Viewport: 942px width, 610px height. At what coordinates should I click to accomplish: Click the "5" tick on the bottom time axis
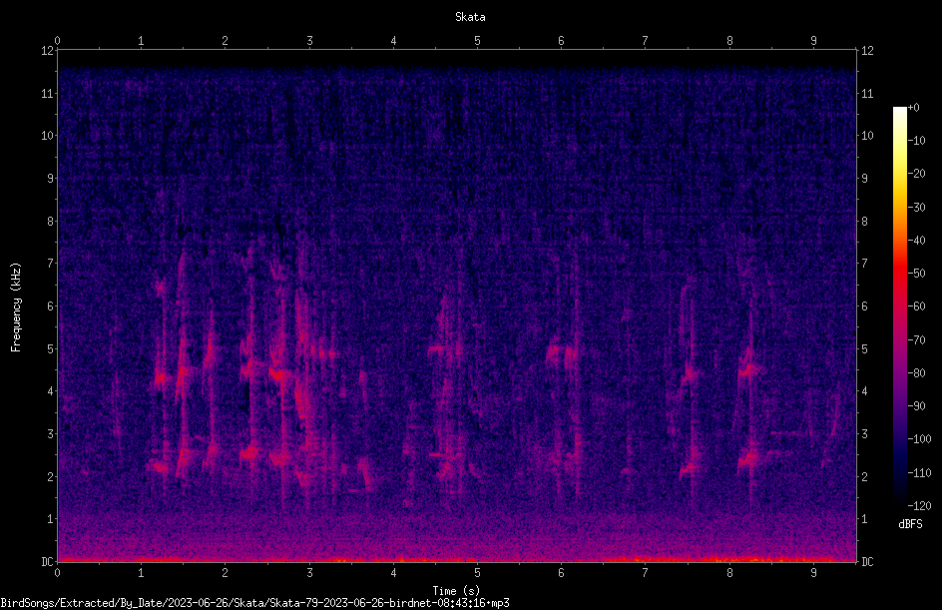pyautogui.click(x=478, y=573)
